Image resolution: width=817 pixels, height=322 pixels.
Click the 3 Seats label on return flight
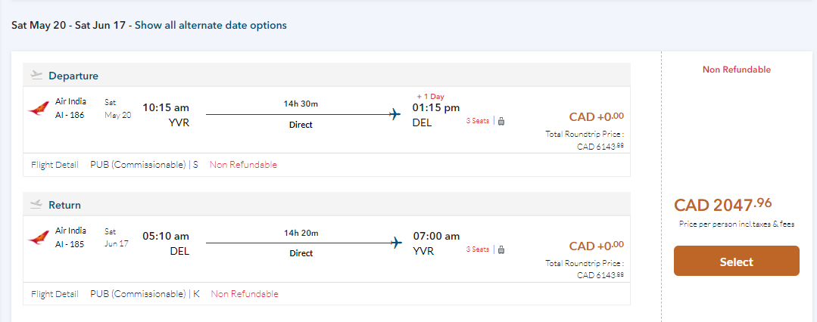coord(477,249)
